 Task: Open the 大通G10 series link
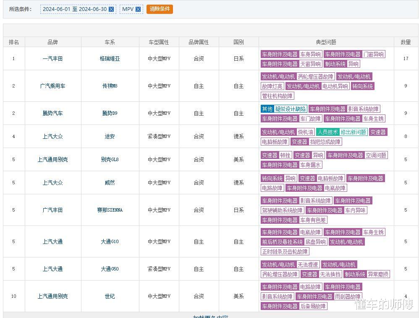tap(110, 241)
